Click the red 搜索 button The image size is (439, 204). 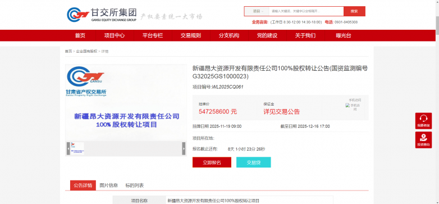click(354, 11)
